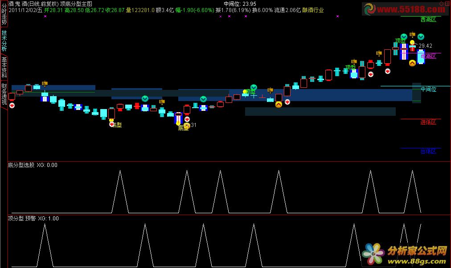This screenshot has width=451, height=268.
Task: Click green chevron marker right of the 29.42 signboard
Action: click(421, 37)
